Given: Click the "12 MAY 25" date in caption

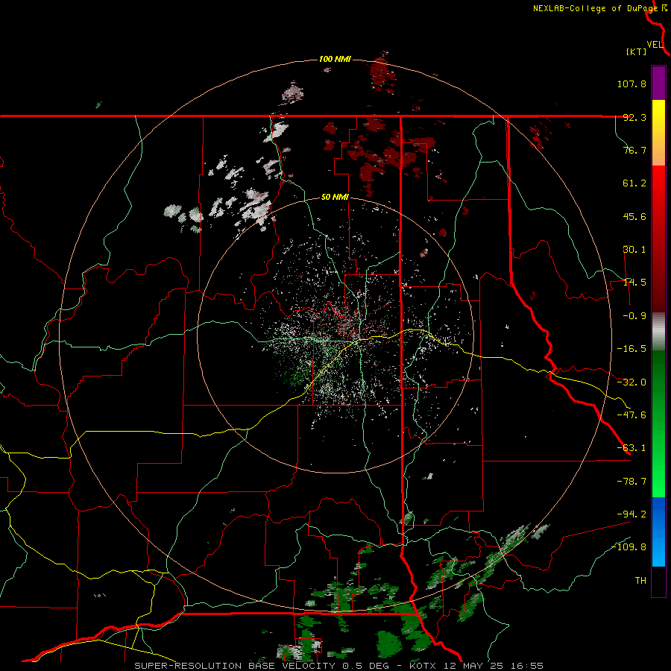Looking at the screenshot, I should click(473, 666).
